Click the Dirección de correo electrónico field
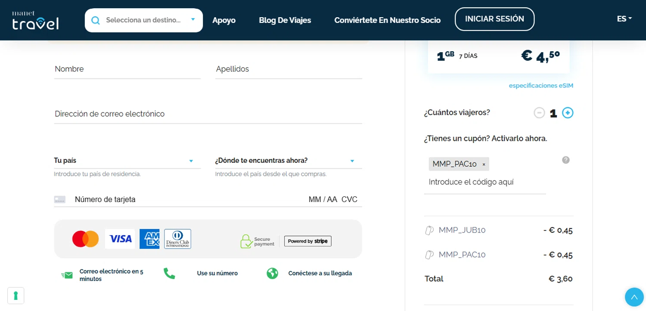 click(x=208, y=114)
